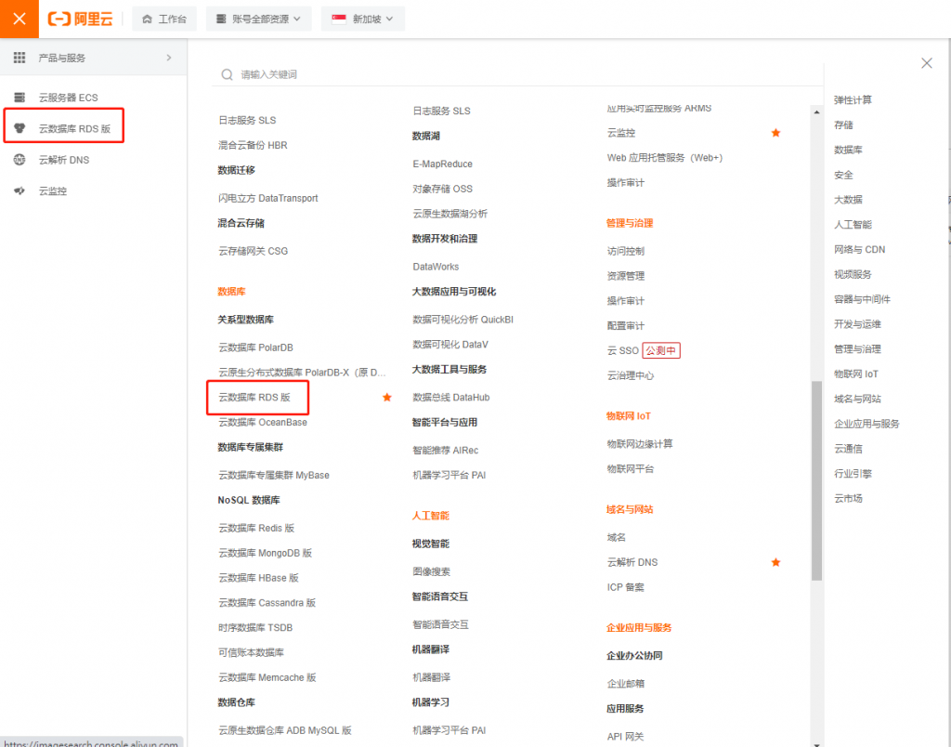Open 物联网边缘计算
Viewport: 951px width, 747px height.
pyautogui.click(x=639, y=444)
